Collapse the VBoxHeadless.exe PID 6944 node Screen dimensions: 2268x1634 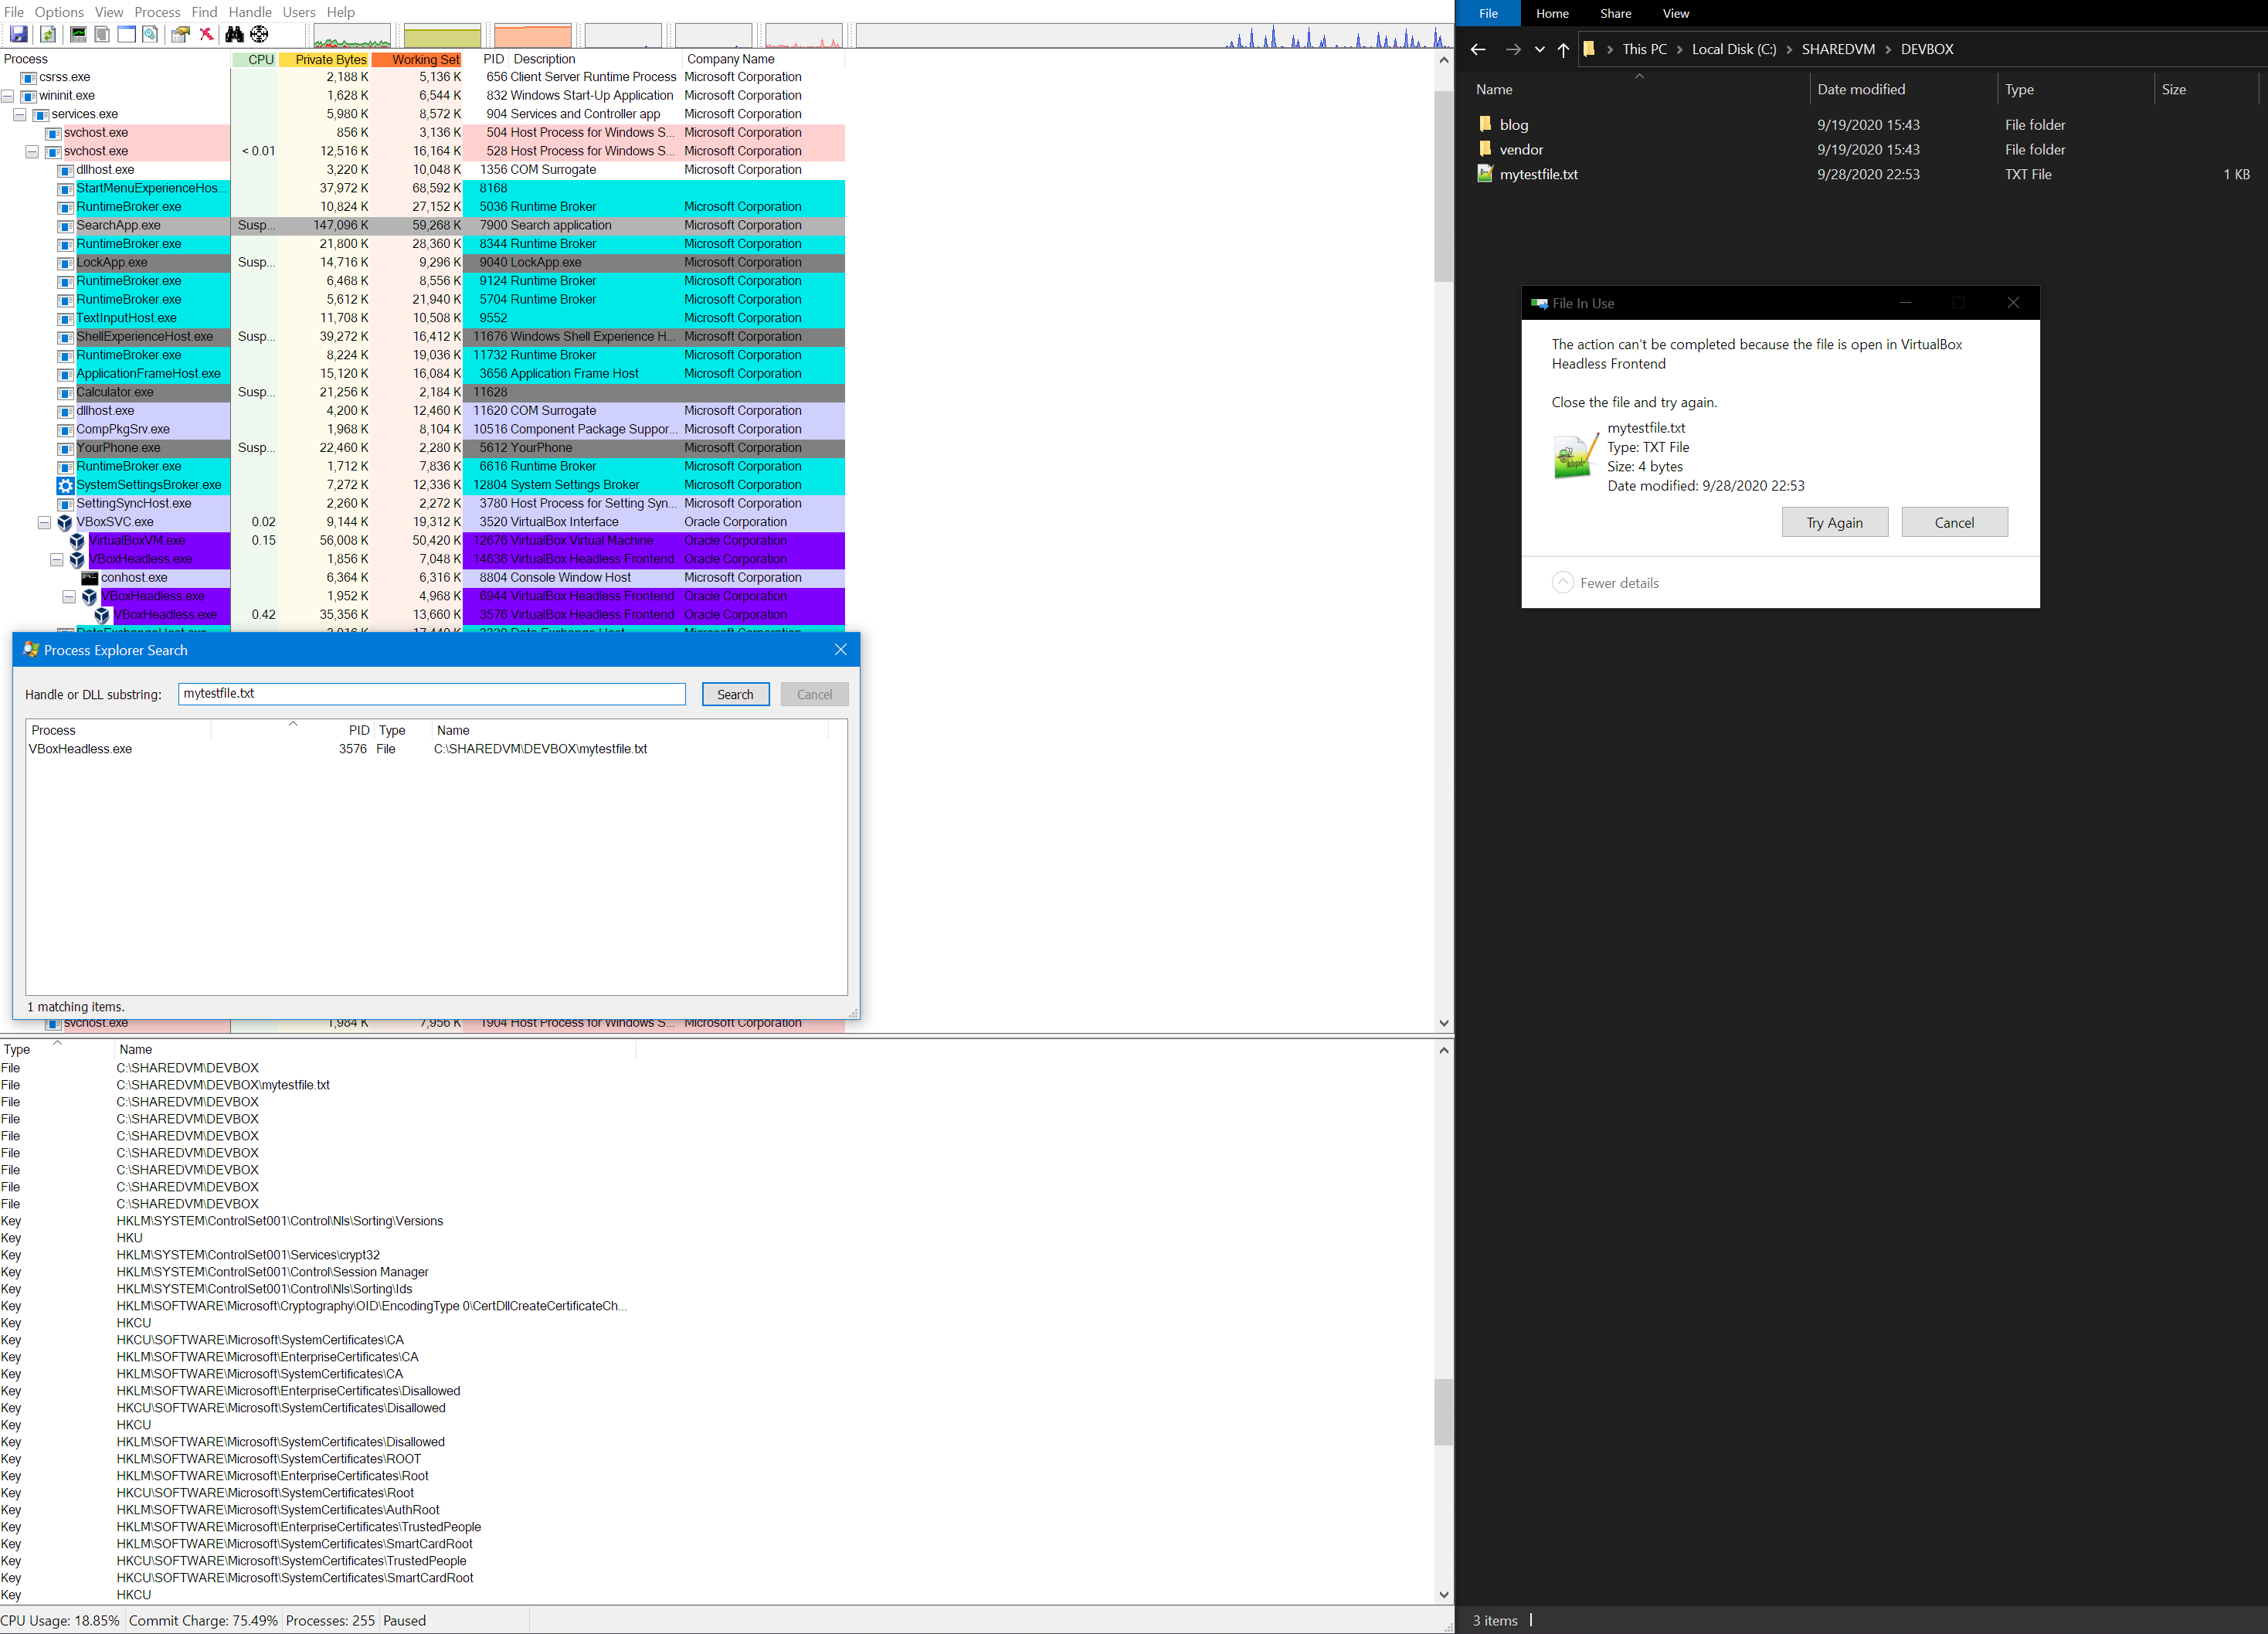[x=69, y=597]
